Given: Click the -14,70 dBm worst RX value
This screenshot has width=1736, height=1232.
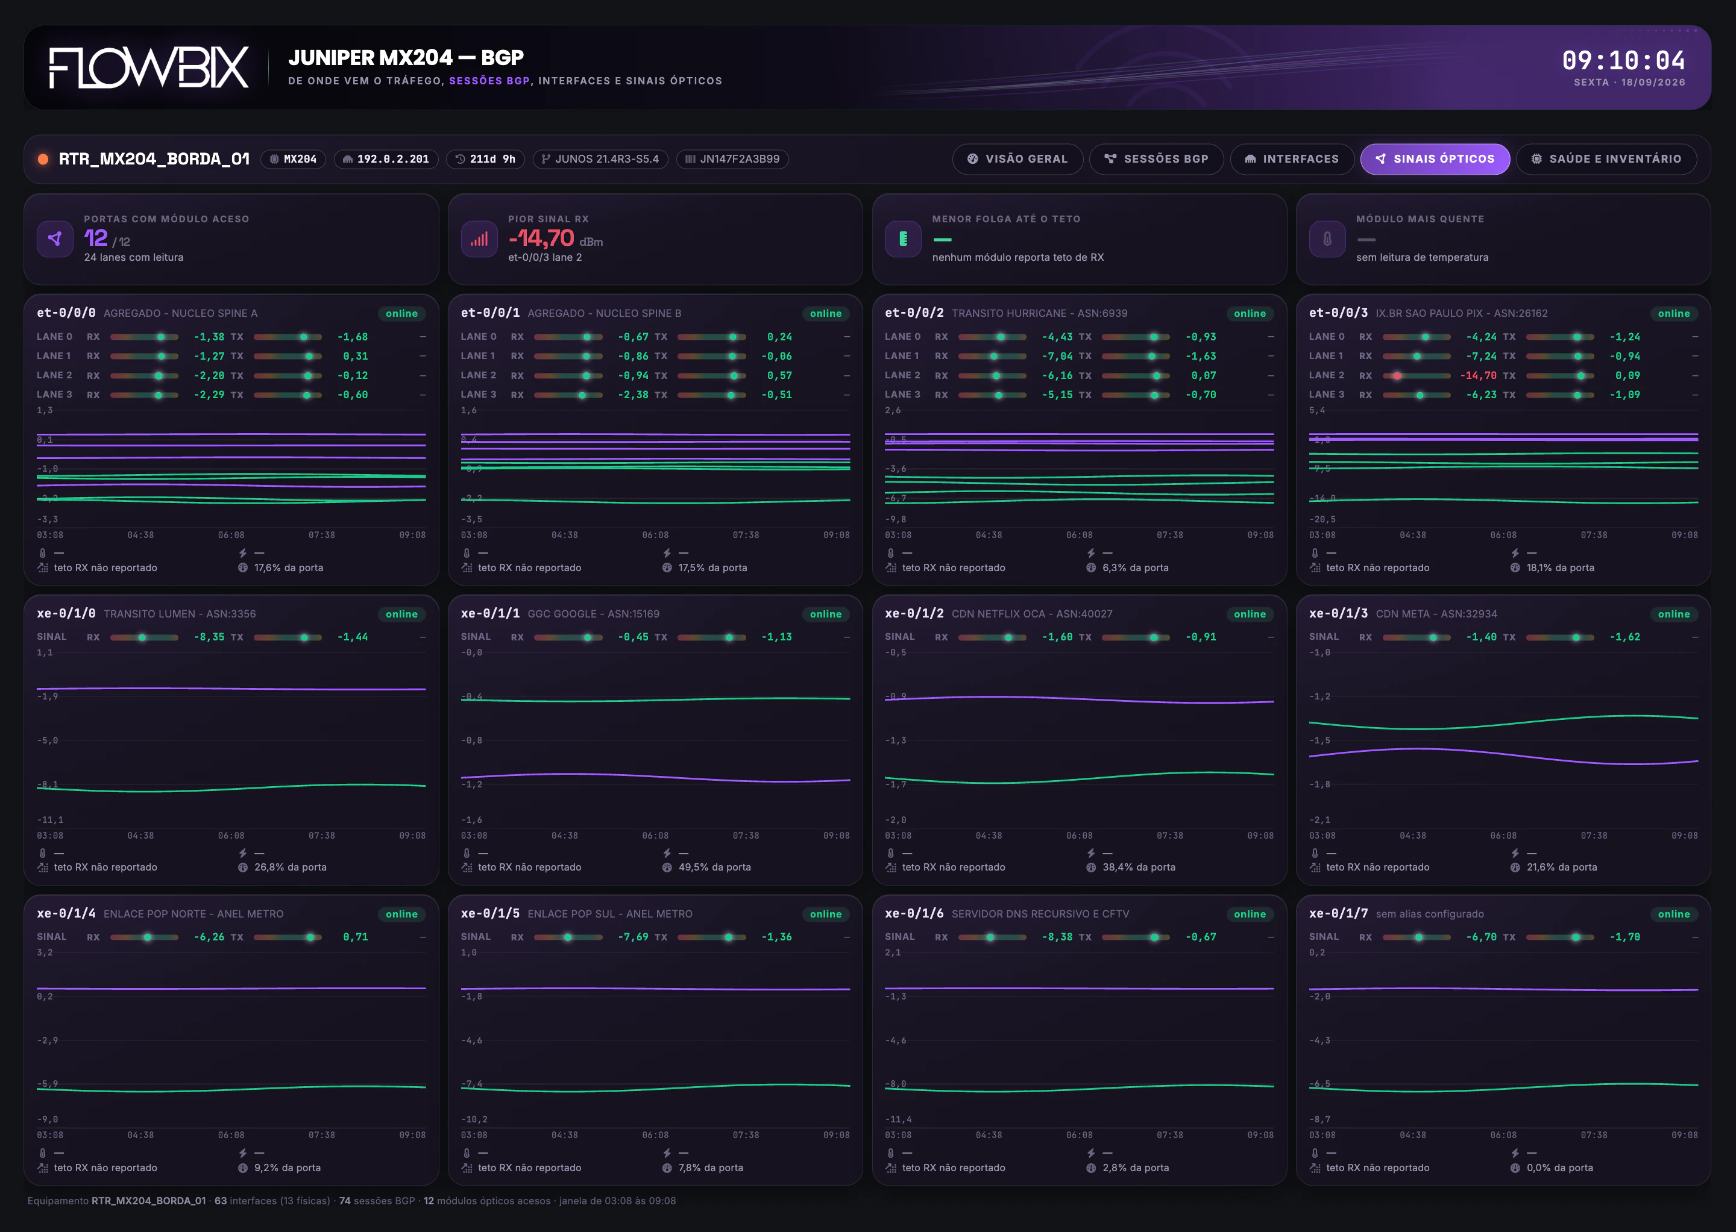Looking at the screenshot, I should pos(556,238).
